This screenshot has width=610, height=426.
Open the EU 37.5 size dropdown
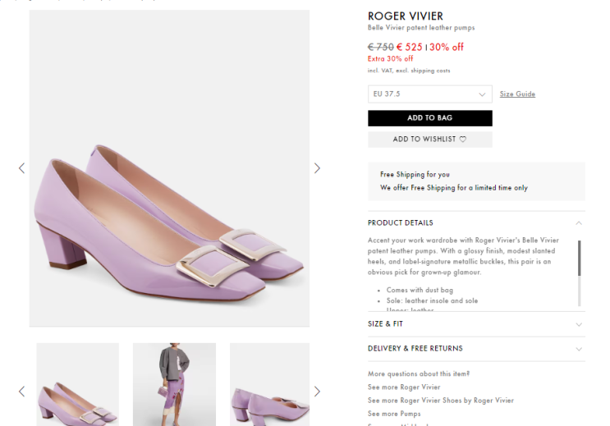429,94
